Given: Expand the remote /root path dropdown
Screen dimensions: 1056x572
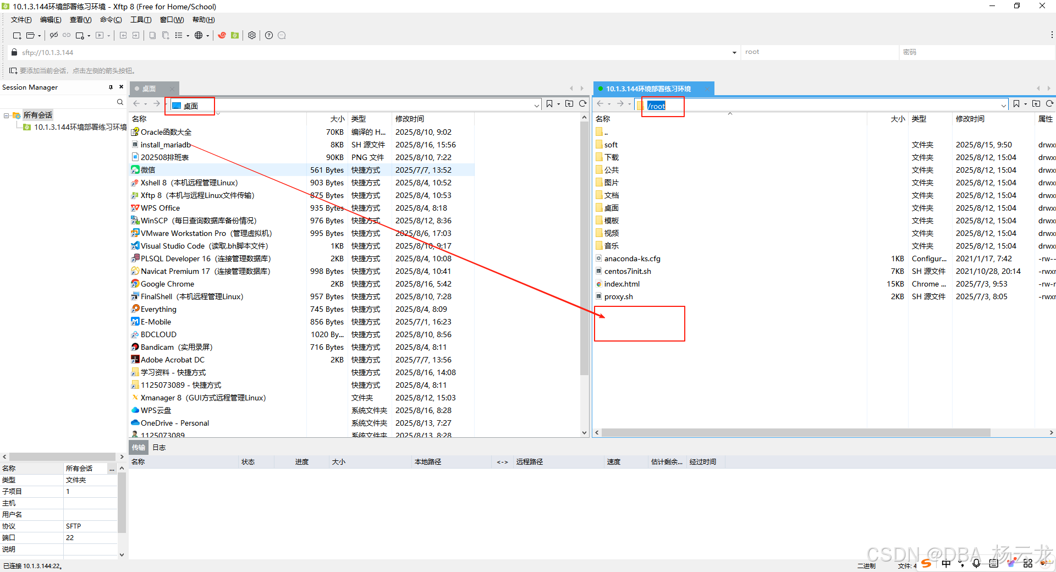Looking at the screenshot, I should (x=1004, y=105).
